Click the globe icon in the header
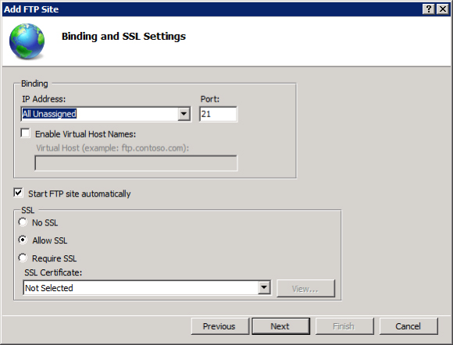The width and height of the screenshot is (453, 345). [x=27, y=41]
